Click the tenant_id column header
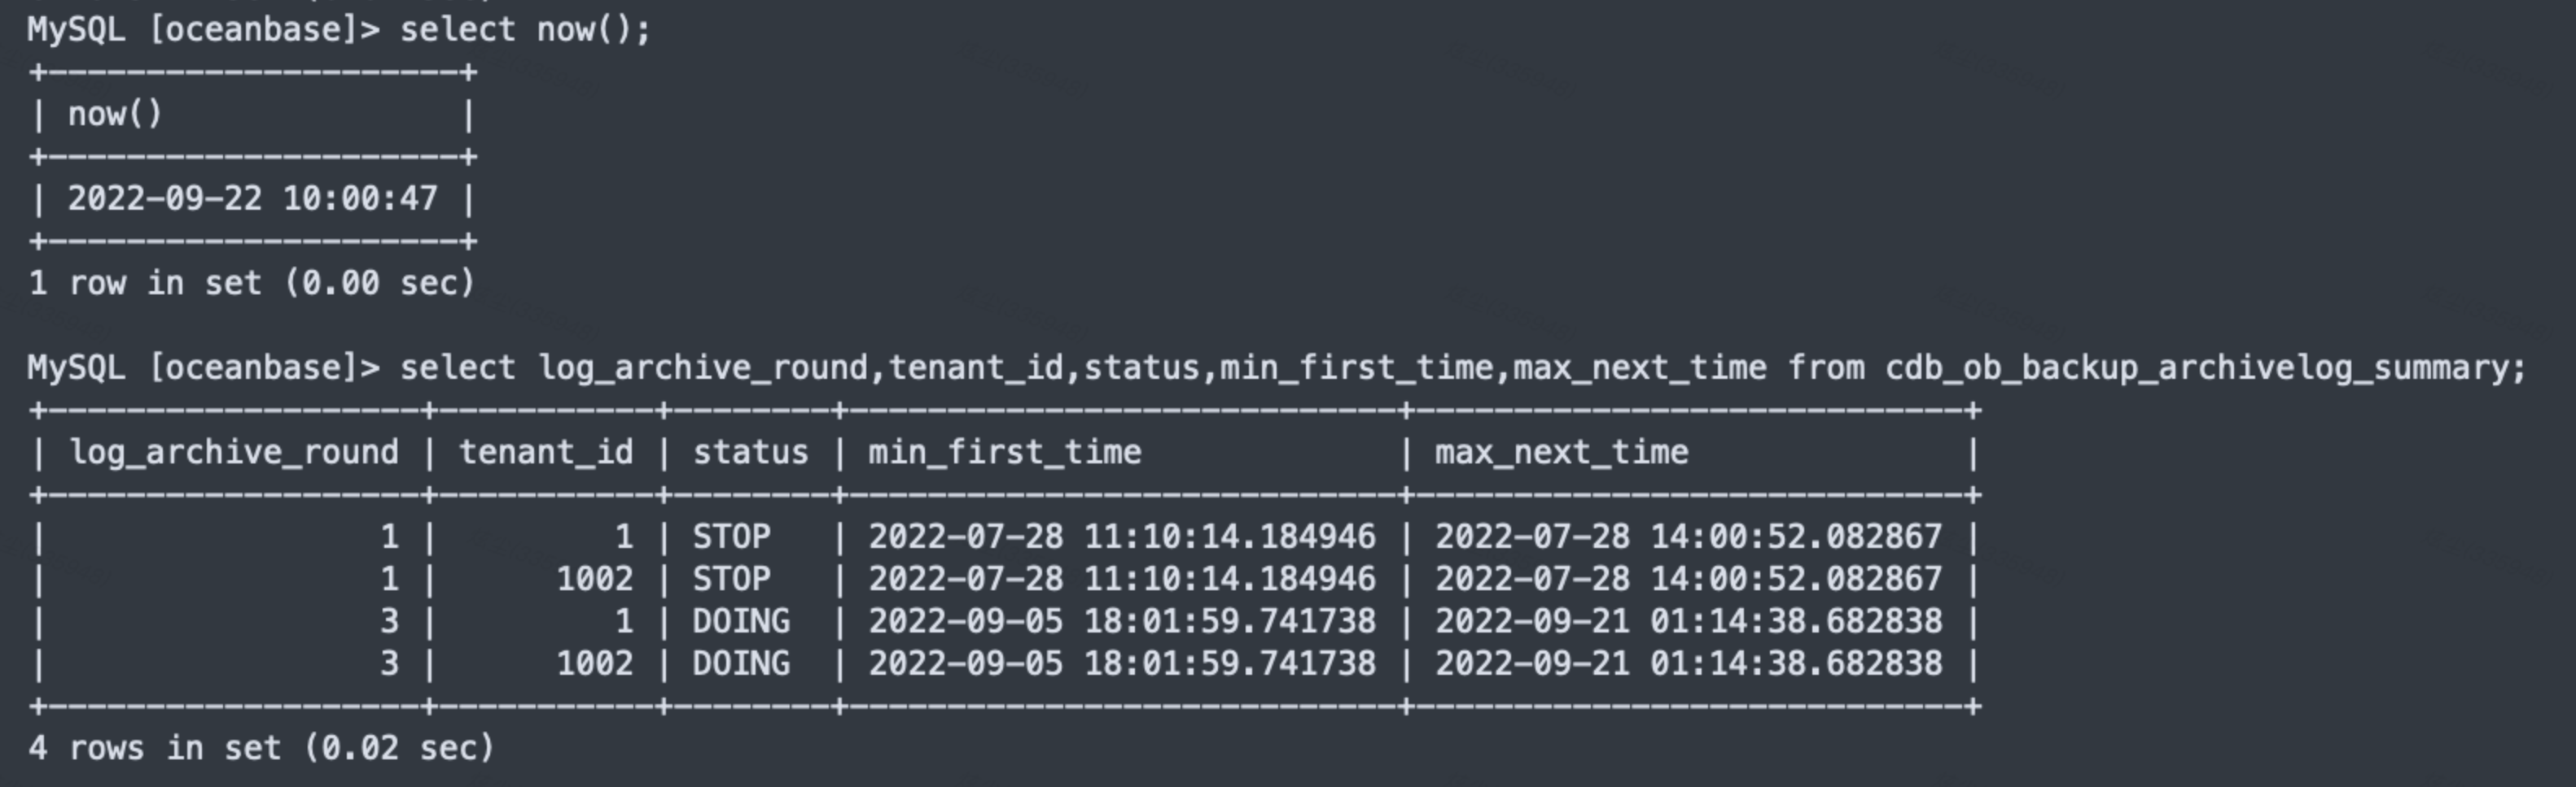Viewport: 2576px width, 787px height. tap(546, 454)
